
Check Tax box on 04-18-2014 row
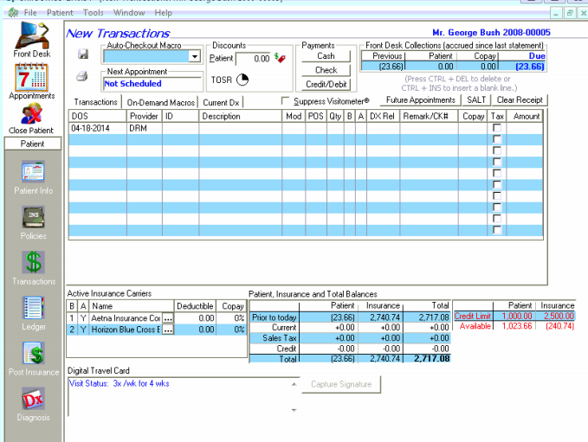coord(497,128)
